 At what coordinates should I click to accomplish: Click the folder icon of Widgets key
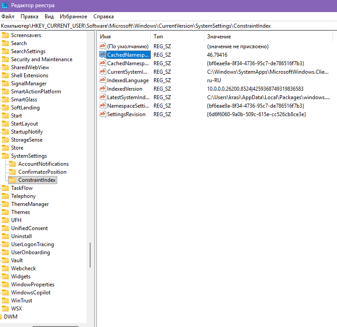click(5, 277)
